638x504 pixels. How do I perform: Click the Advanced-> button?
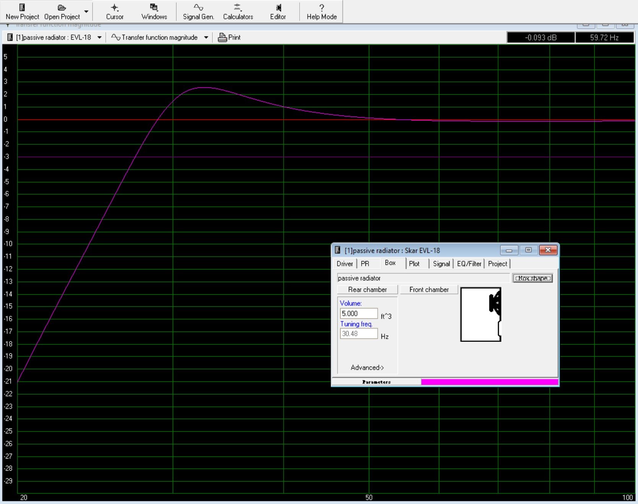(x=367, y=367)
